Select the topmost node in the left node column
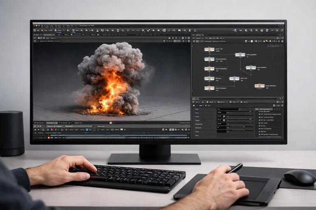Viewport: 316px width, 210px height. (209, 49)
